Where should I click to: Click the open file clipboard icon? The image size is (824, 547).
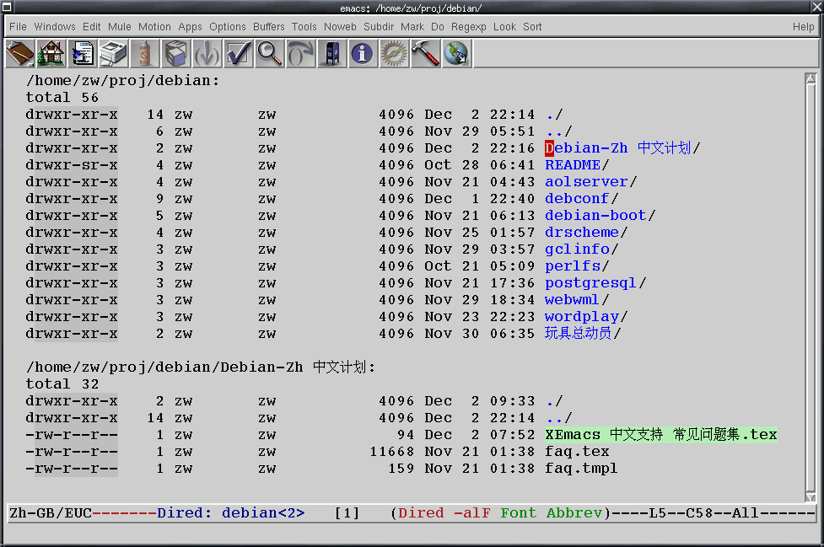(19, 54)
